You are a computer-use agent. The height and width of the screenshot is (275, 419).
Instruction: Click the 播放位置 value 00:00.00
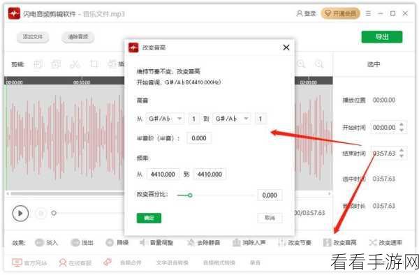[x=384, y=100]
